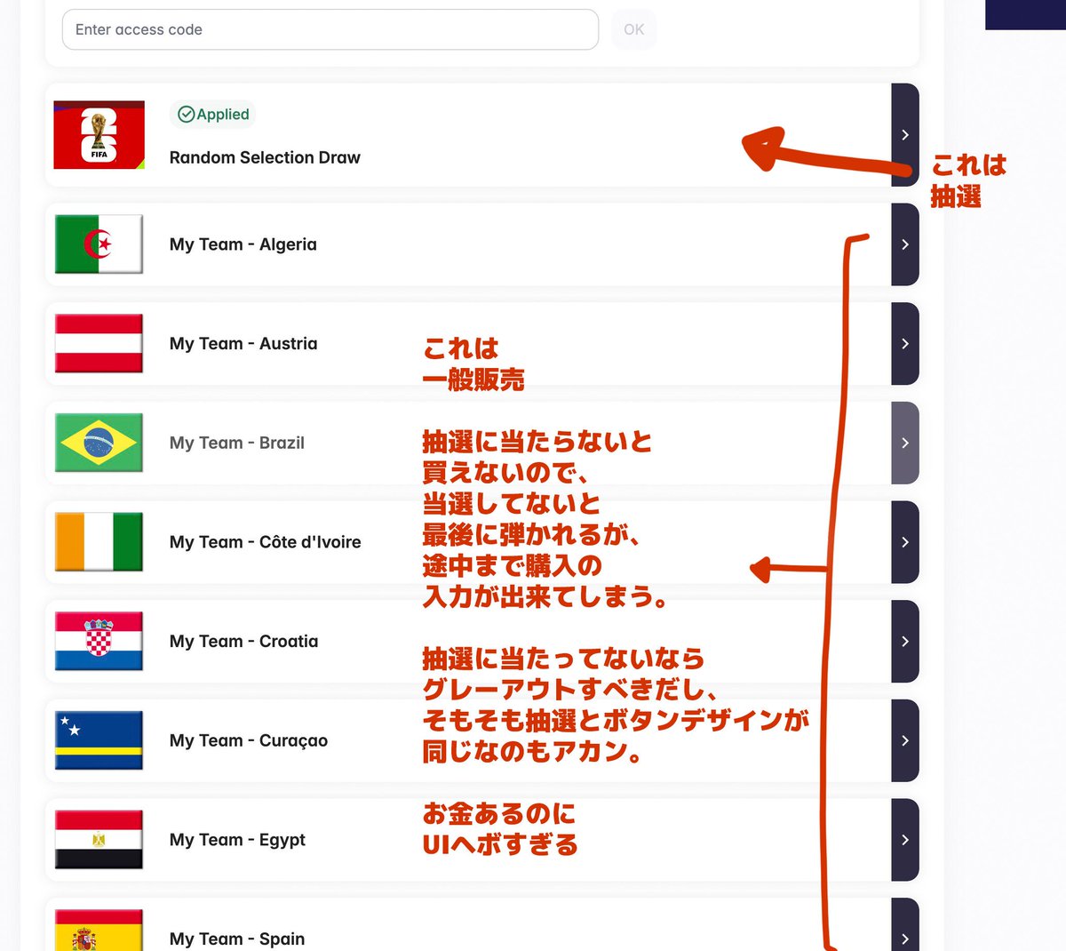Click the Algeria flag icon
The width and height of the screenshot is (1066, 951).
pos(99,244)
